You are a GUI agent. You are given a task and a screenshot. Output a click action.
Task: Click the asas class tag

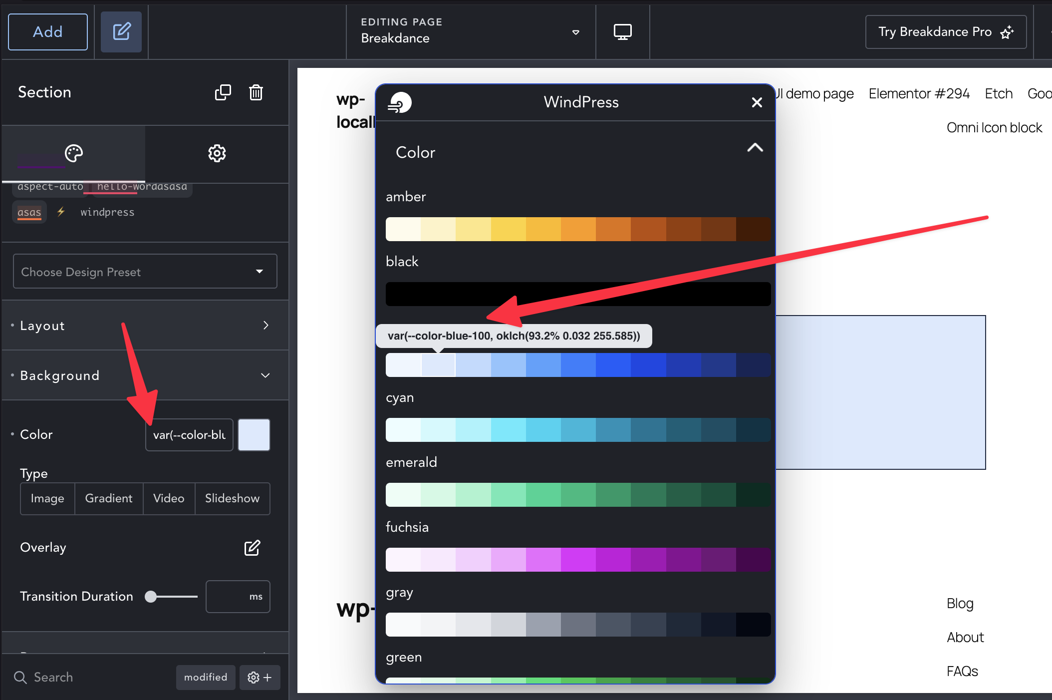(x=29, y=212)
